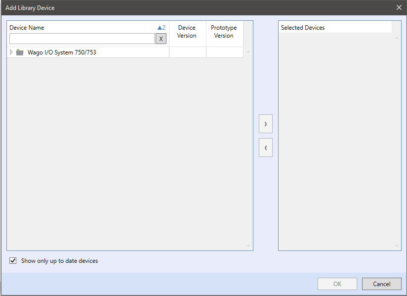Viewport: 407px width, 296px height.
Task: Select Wago I/O System 750/753 entry
Action: point(62,52)
